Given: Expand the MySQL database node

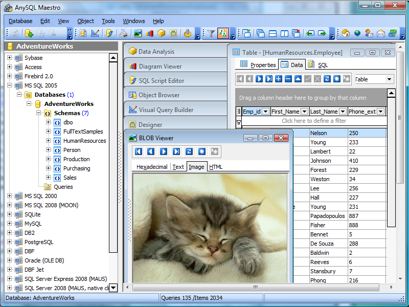Looking at the screenshot, I should pos(9,224).
